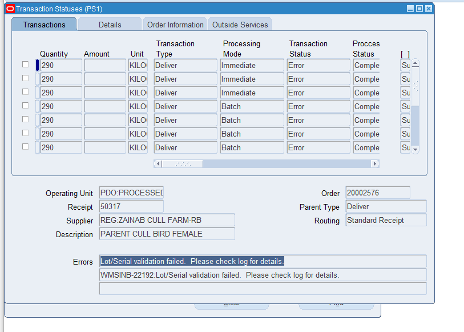This screenshot has width=464, height=332.
Task: Click the Find button
Action: 336,303
